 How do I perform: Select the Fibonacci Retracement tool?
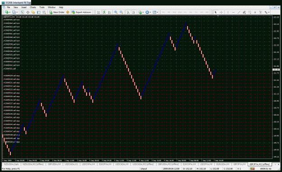[x=250, y=12]
